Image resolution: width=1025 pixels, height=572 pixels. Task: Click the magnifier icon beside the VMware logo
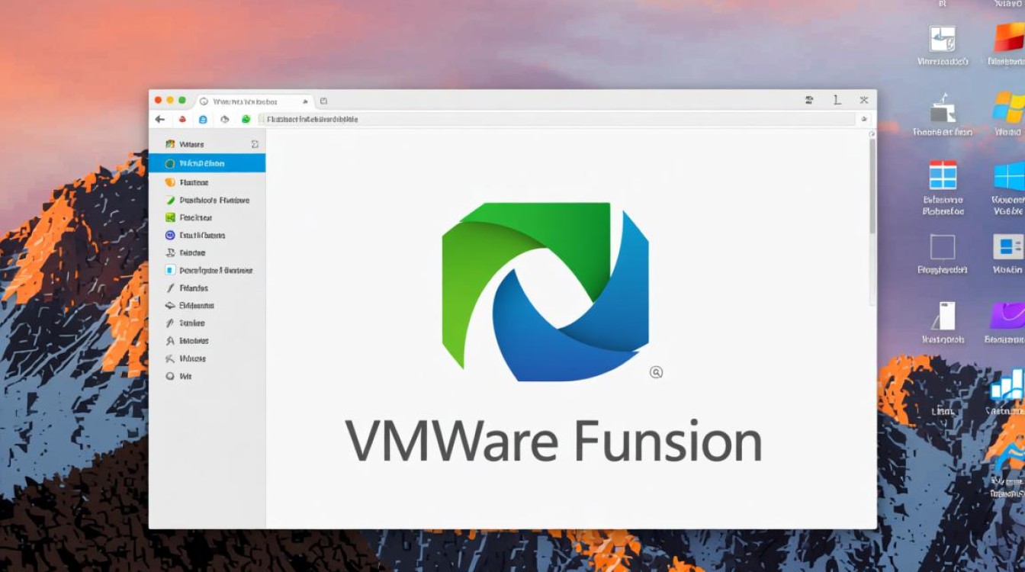(656, 372)
